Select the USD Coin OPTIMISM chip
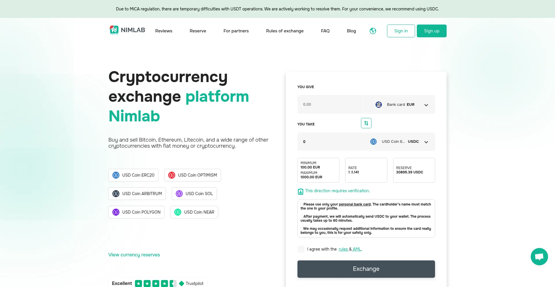Image resolution: width=555 pixels, height=287 pixels. click(x=193, y=175)
